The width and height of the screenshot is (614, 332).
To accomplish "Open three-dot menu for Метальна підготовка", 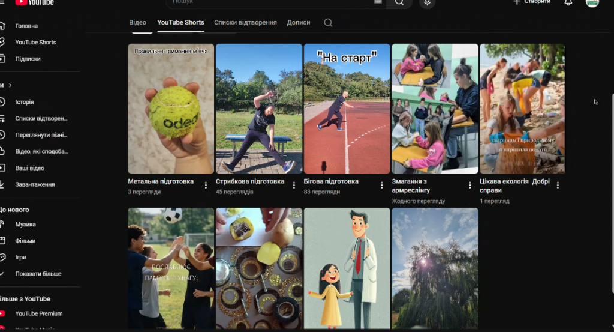I will point(206,185).
